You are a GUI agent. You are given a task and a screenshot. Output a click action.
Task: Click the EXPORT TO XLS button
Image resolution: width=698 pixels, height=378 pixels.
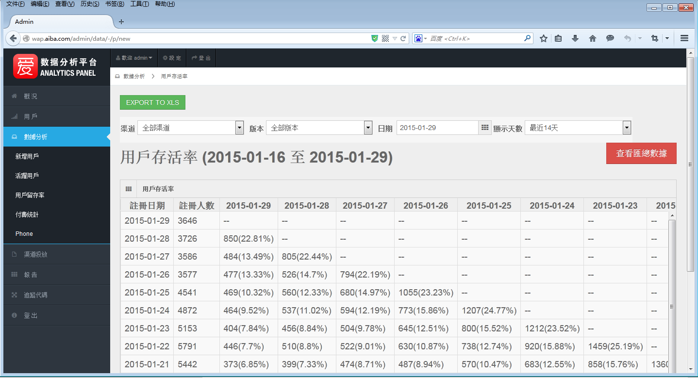click(152, 102)
